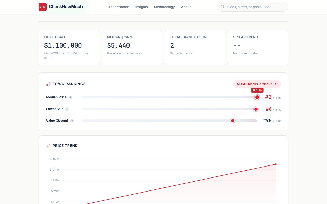
Task: Open the Leaderboard nav item
Action: click(x=119, y=7)
